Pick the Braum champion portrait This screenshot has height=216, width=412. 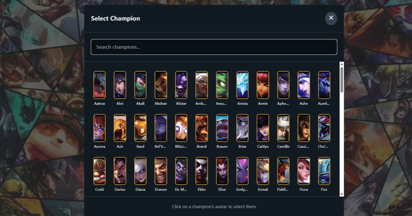click(x=222, y=128)
